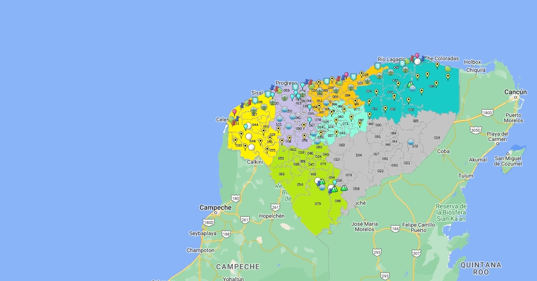Click the green mountain icon in turquoise zone

[409, 84]
